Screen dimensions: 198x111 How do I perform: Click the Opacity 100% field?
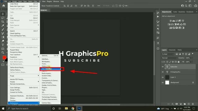[188, 58]
